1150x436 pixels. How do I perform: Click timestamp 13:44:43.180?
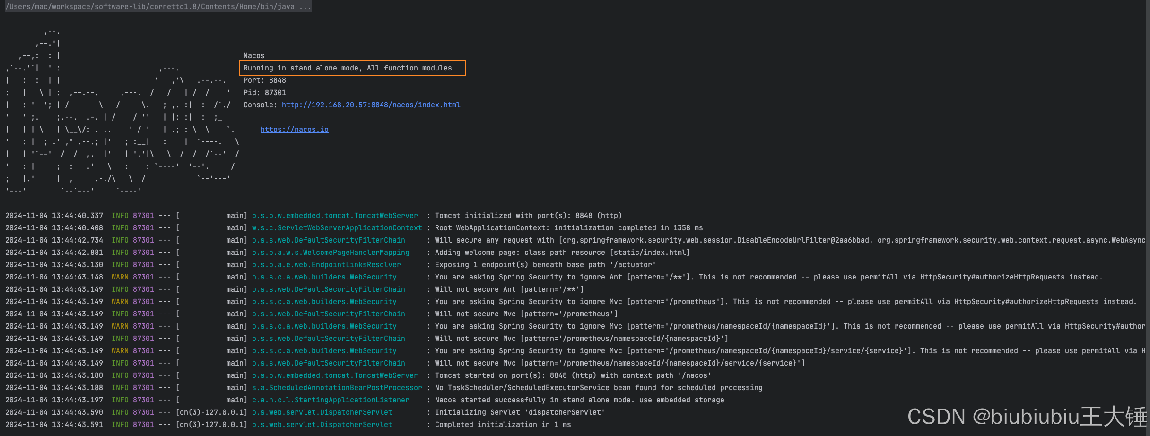(78, 375)
